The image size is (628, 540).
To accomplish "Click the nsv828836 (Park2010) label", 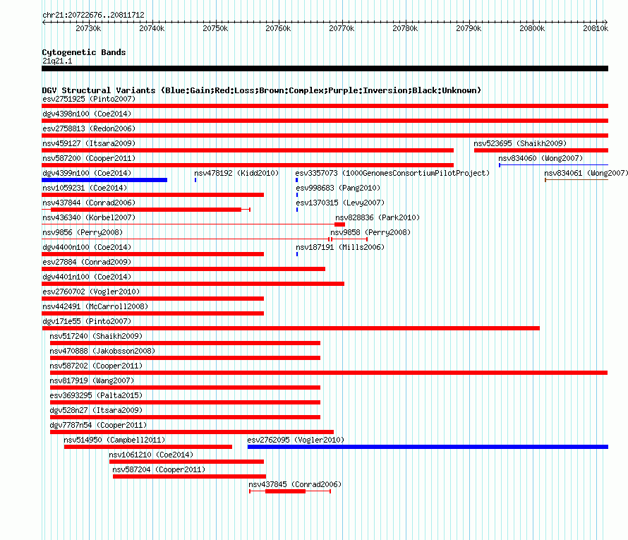I will (x=378, y=217).
